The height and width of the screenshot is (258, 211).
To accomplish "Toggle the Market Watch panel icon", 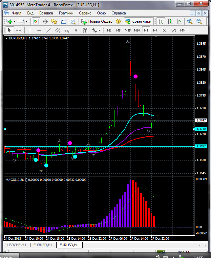I will point(36,21).
